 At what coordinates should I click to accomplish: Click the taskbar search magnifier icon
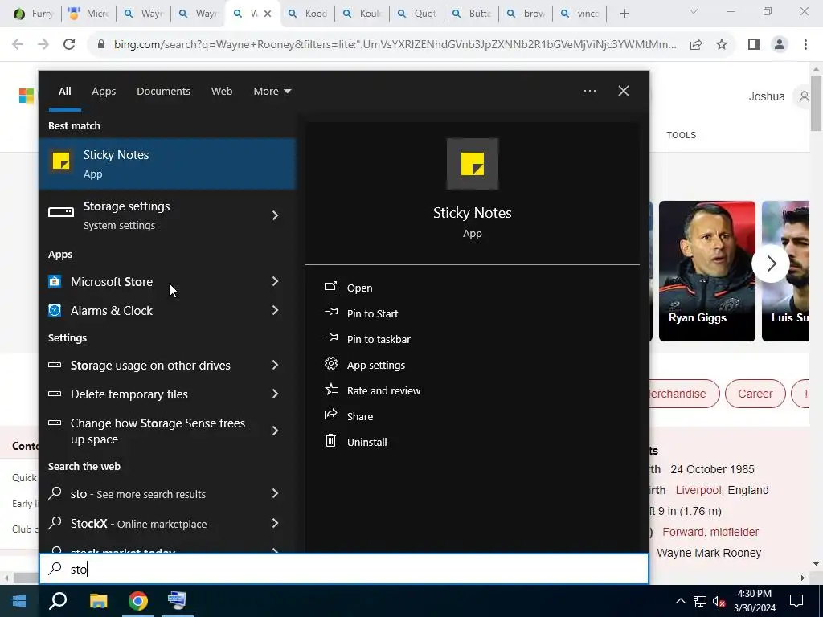coord(58,601)
